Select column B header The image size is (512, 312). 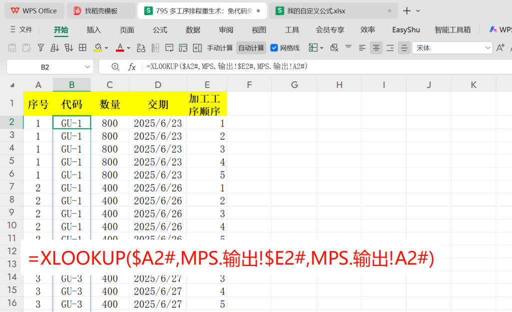pyautogui.click(x=71, y=85)
